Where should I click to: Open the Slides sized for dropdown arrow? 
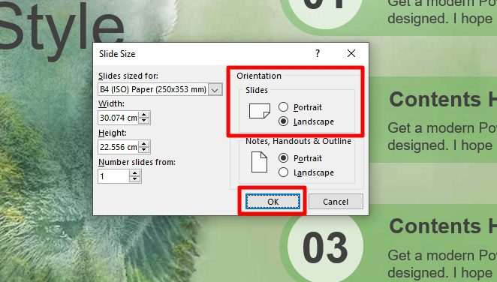coord(215,89)
